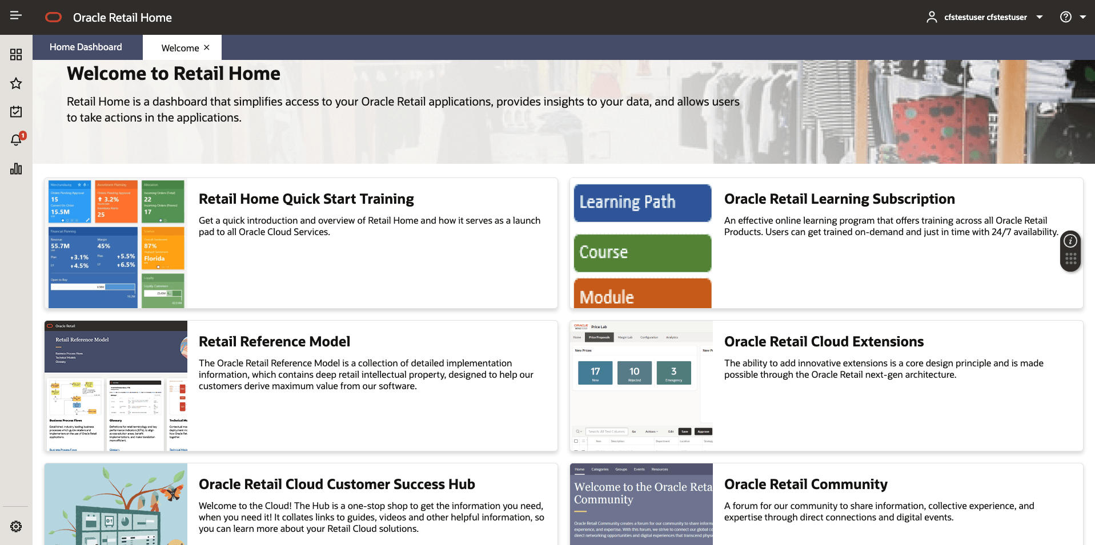Open Settings gear icon in sidebar
This screenshot has height=545, width=1095.
[16, 526]
